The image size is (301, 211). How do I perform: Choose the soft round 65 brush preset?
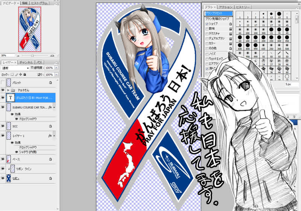(240, 31)
